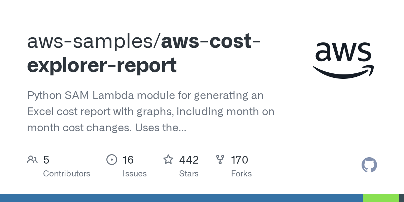Click the Issues circle icon
404x202 pixels.
(111, 160)
